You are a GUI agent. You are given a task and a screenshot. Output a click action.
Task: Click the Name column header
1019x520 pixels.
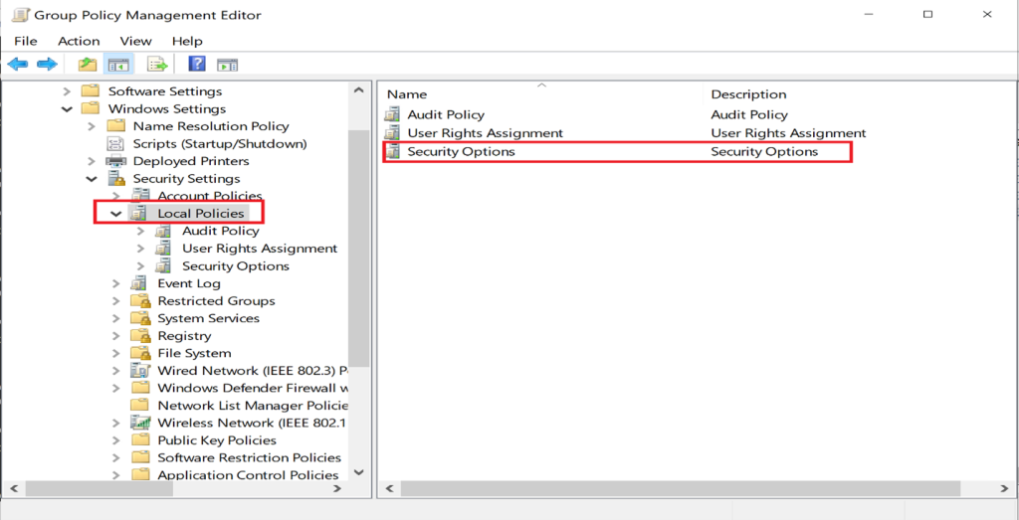(x=407, y=94)
